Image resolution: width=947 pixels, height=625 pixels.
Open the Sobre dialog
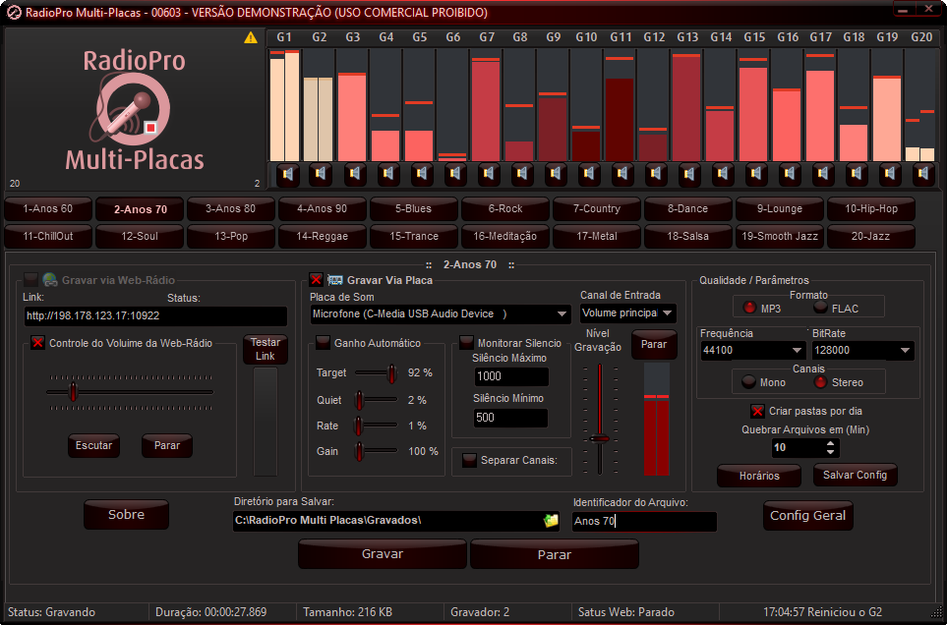[x=126, y=515]
